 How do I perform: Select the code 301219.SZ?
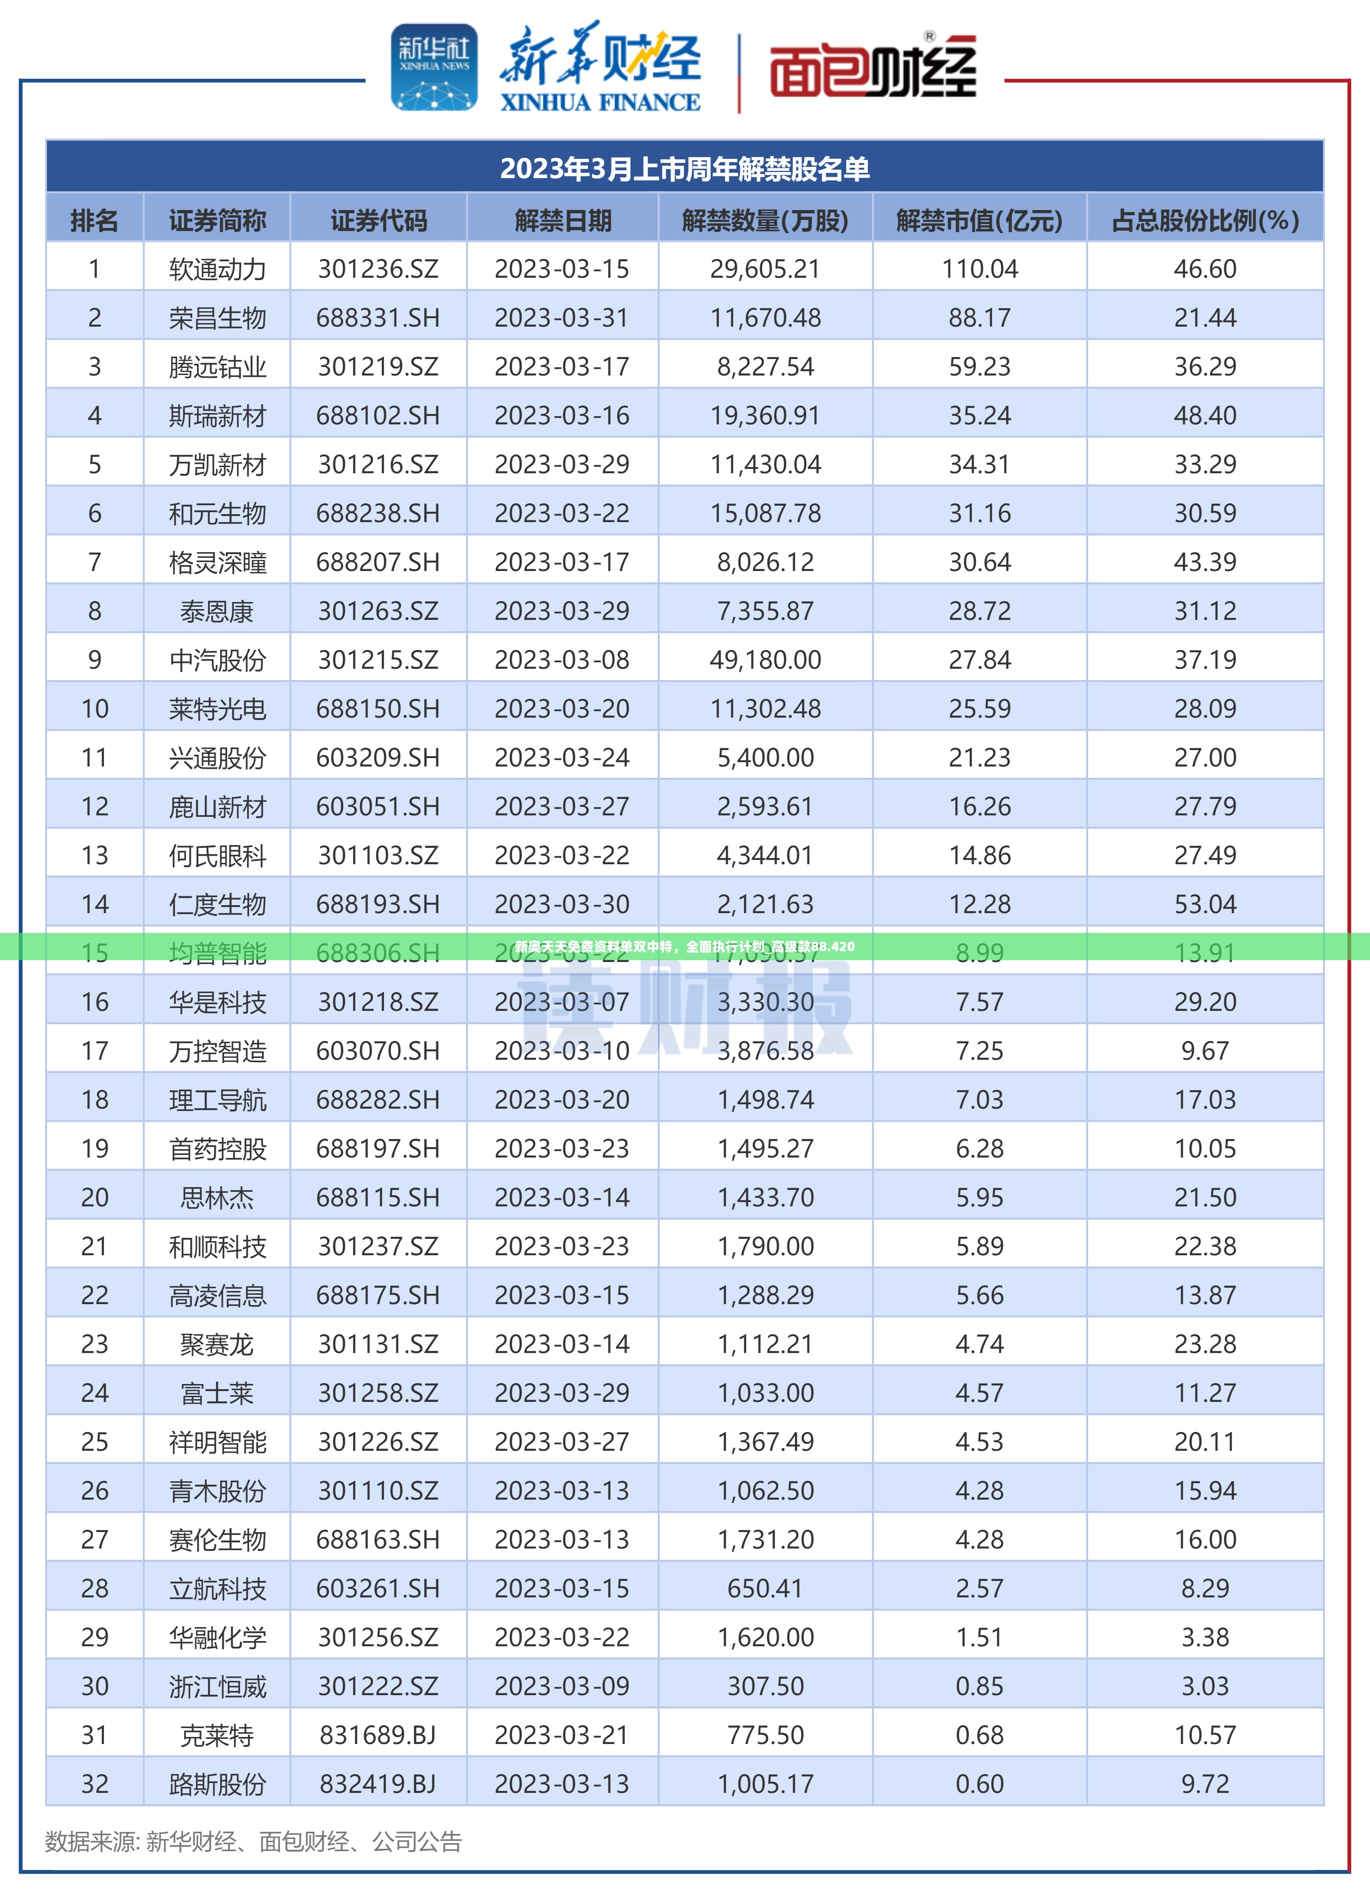click(x=378, y=367)
